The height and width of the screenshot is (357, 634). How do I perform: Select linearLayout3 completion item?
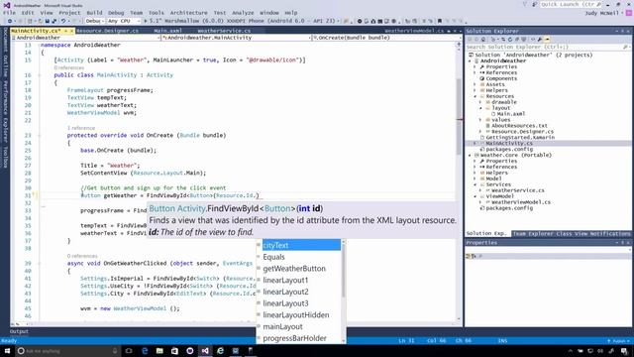[x=299, y=303]
